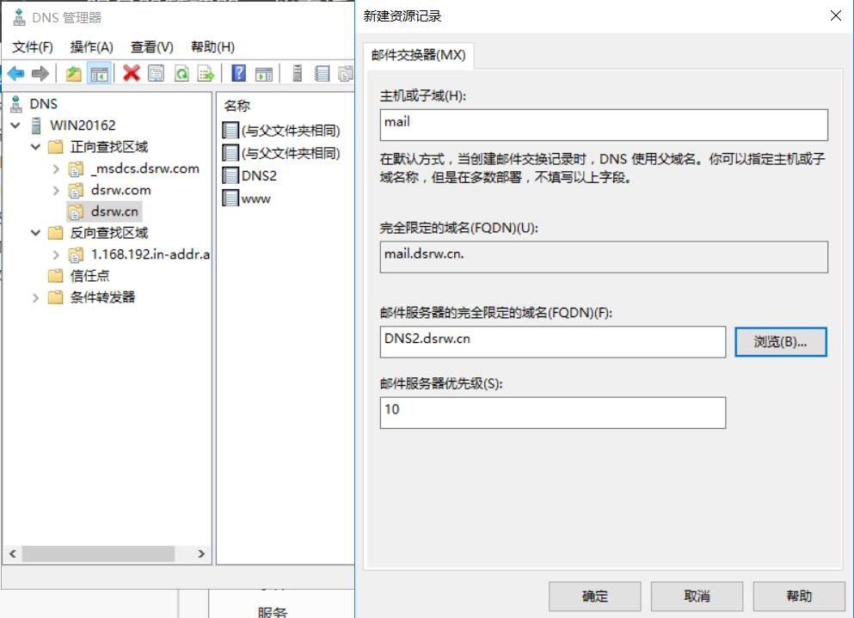Click the New Server tower icon in toolbar
This screenshot has height=618, width=854.
297,73
